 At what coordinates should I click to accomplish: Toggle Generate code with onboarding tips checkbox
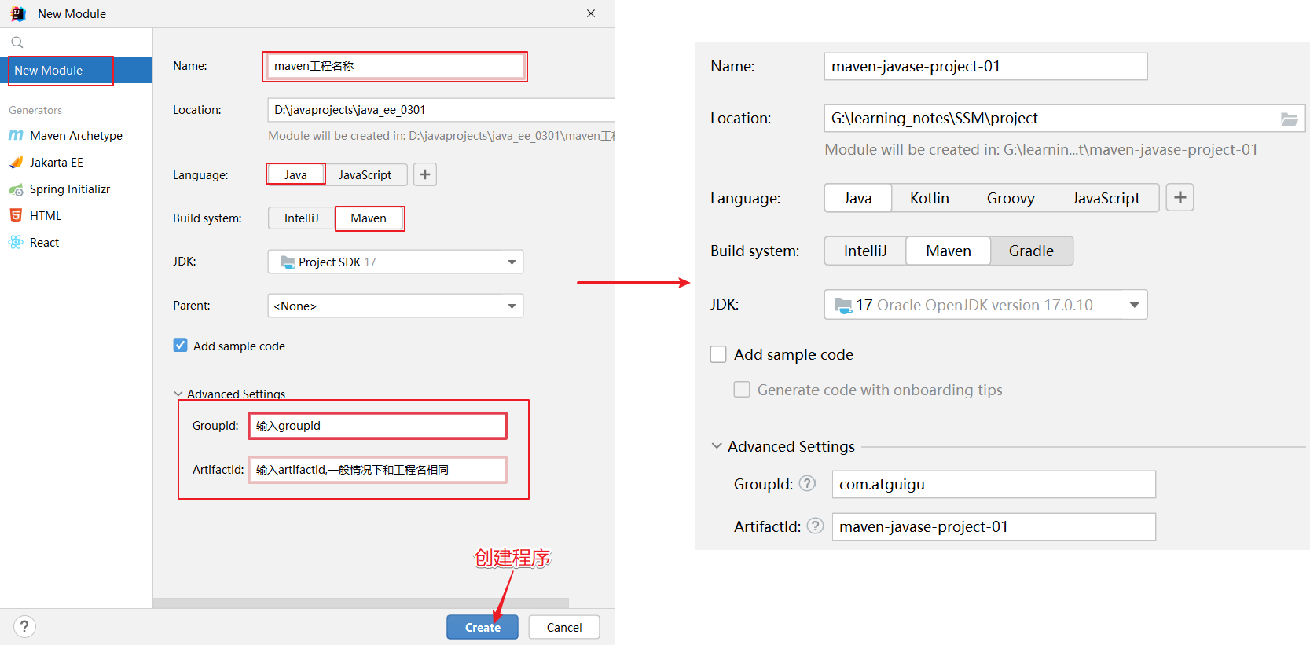point(742,389)
